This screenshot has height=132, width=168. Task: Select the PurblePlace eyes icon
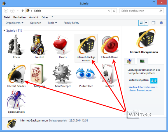[85, 74]
